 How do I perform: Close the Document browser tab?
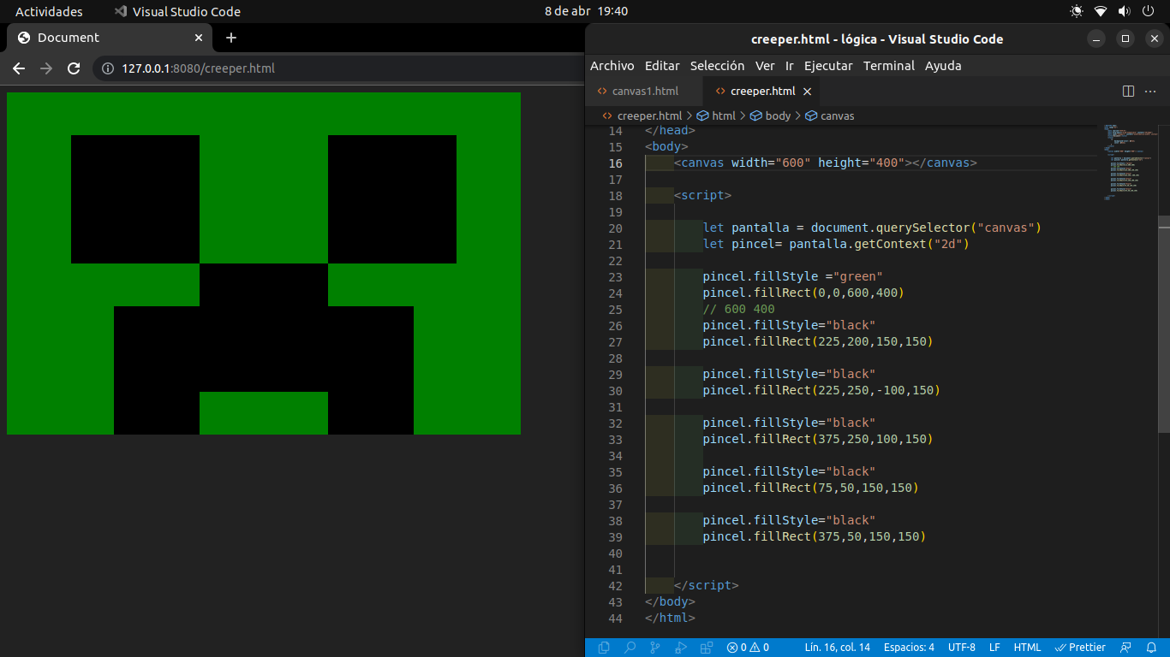click(x=199, y=38)
